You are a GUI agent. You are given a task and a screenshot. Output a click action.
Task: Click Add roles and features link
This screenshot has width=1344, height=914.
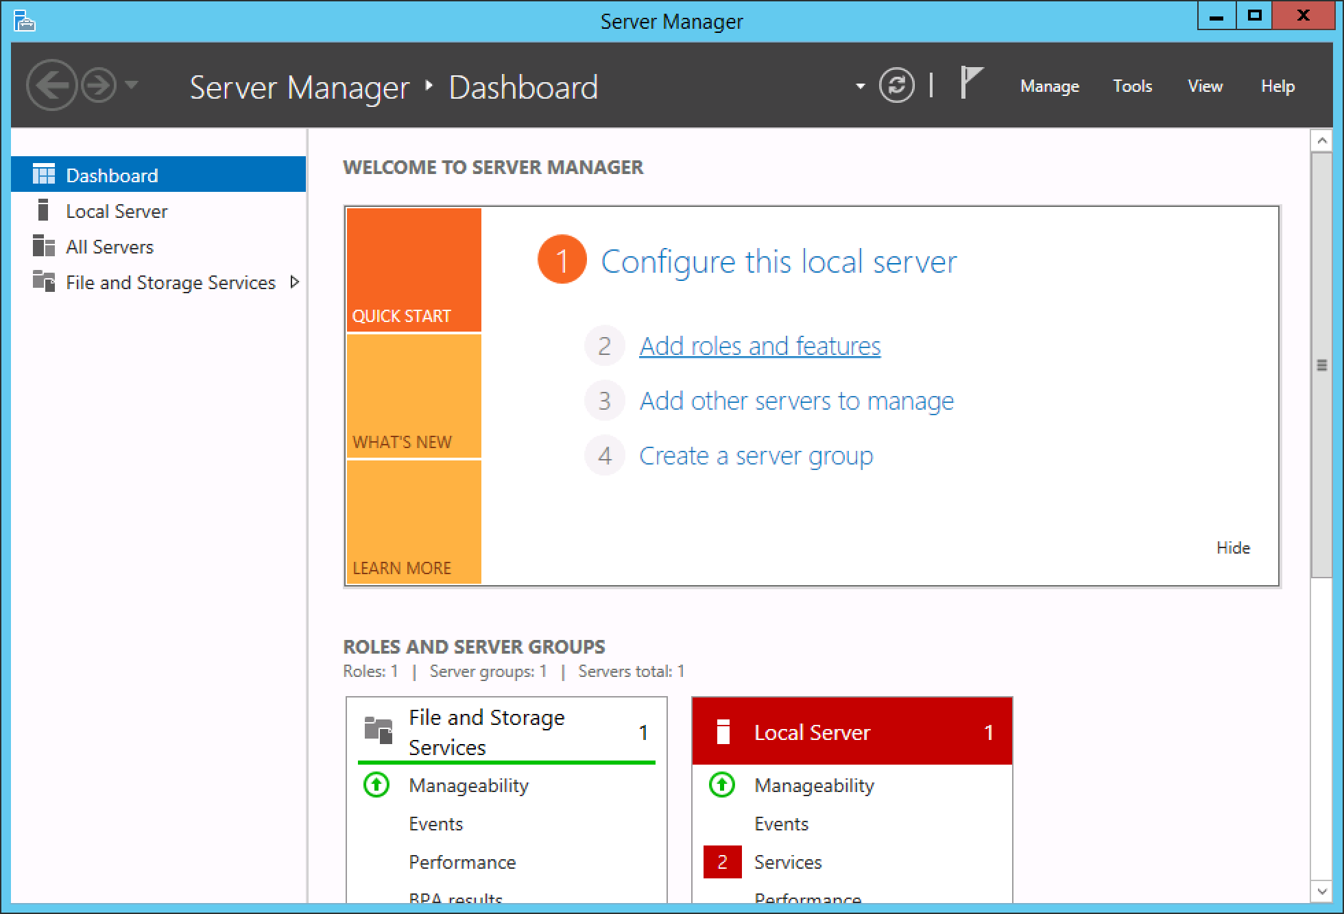pyautogui.click(x=759, y=346)
